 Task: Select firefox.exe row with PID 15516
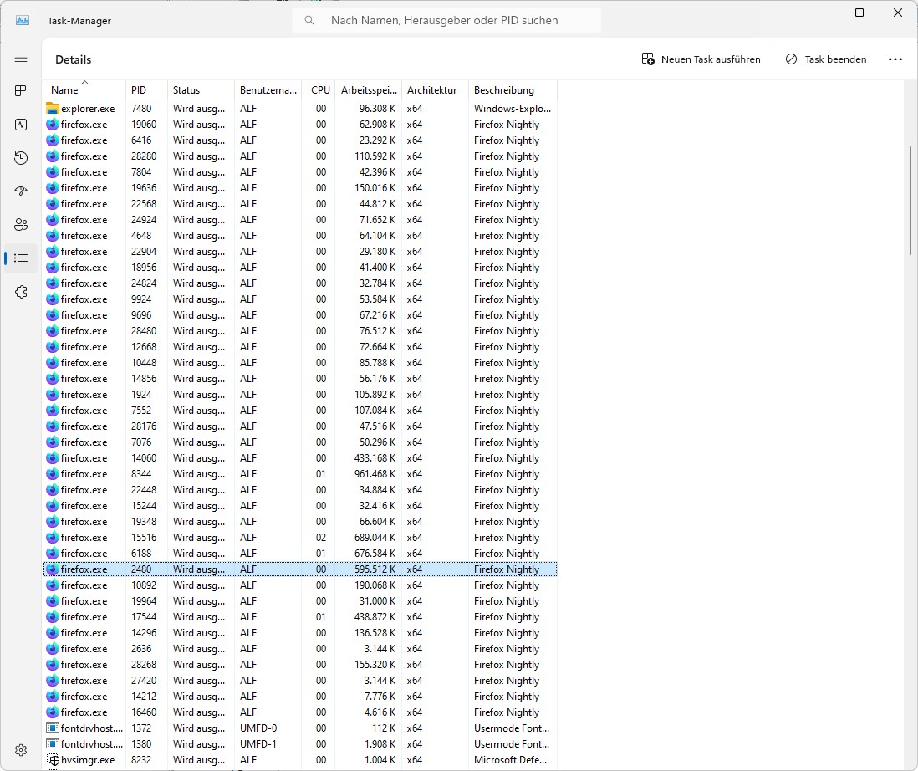[300, 538]
